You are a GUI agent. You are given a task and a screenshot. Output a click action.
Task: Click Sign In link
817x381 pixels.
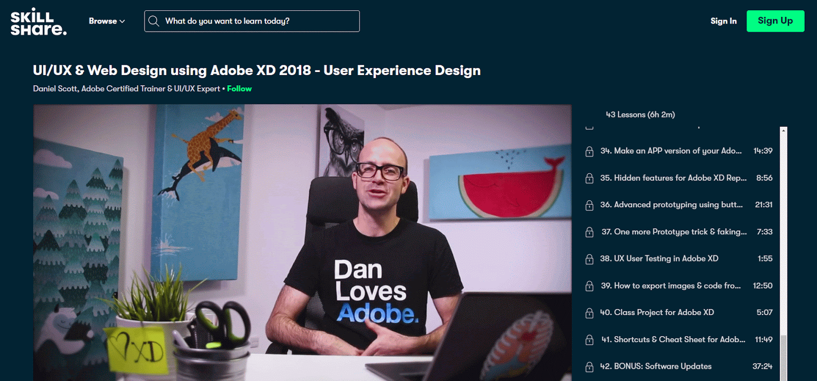[x=724, y=21]
